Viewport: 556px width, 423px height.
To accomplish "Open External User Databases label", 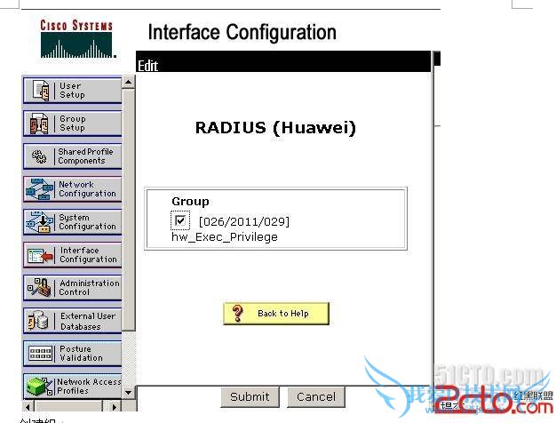I will (88, 321).
